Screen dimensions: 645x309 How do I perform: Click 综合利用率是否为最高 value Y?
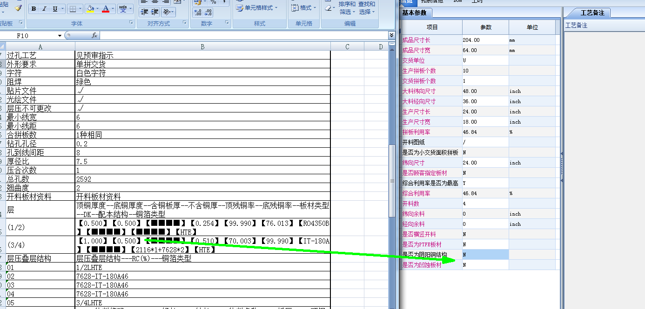pos(485,183)
